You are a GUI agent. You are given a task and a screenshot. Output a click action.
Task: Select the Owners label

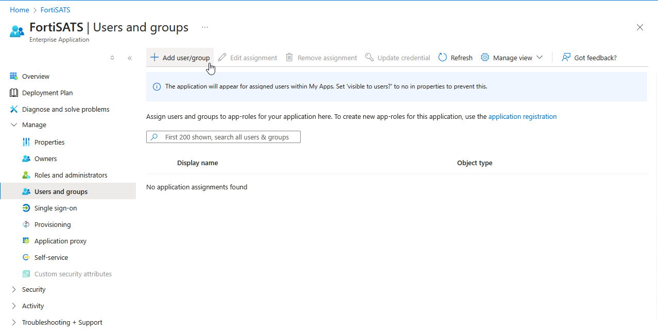tap(46, 158)
